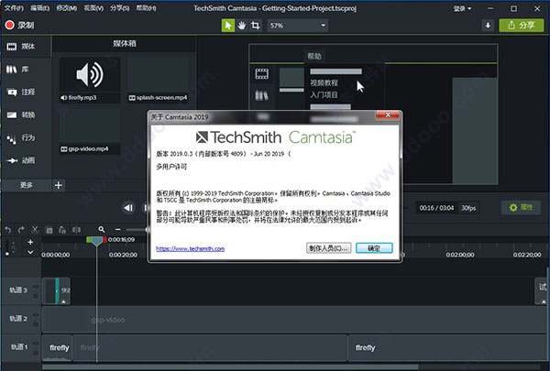550x371 pixels.
Task: Close the About Camtasia 2019 dialog
Action: tap(388, 115)
